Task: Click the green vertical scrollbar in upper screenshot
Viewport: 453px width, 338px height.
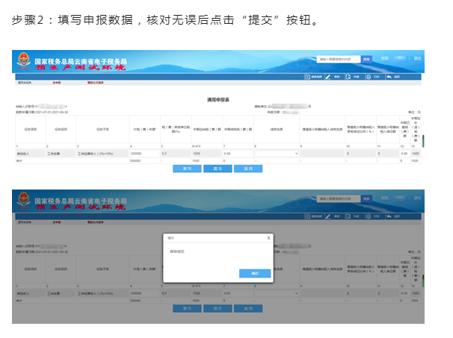Action: click(423, 141)
